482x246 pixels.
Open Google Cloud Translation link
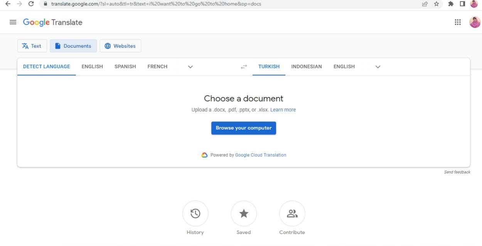click(x=261, y=155)
